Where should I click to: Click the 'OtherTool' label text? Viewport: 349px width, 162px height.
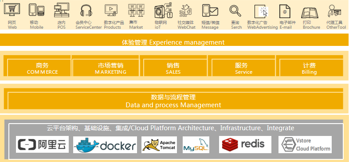click(x=336, y=27)
